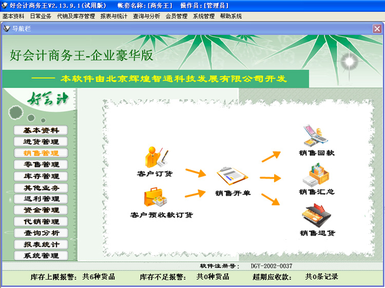Click the 超期应收款 status label
Viewport: 385px width, 288px height.
pos(272,277)
